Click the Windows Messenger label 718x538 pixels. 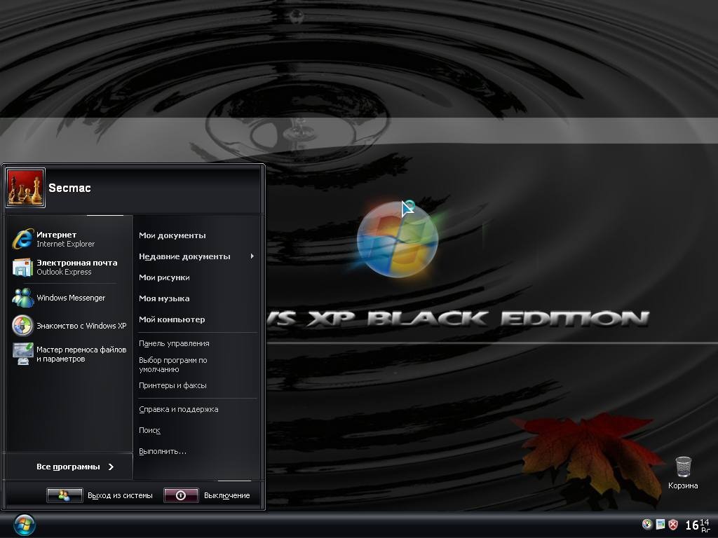tap(71, 298)
